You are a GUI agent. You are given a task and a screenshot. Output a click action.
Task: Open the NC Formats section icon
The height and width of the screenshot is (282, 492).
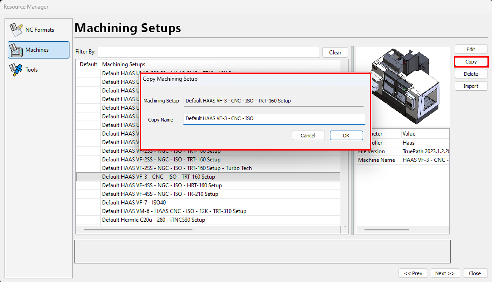click(x=16, y=30)
